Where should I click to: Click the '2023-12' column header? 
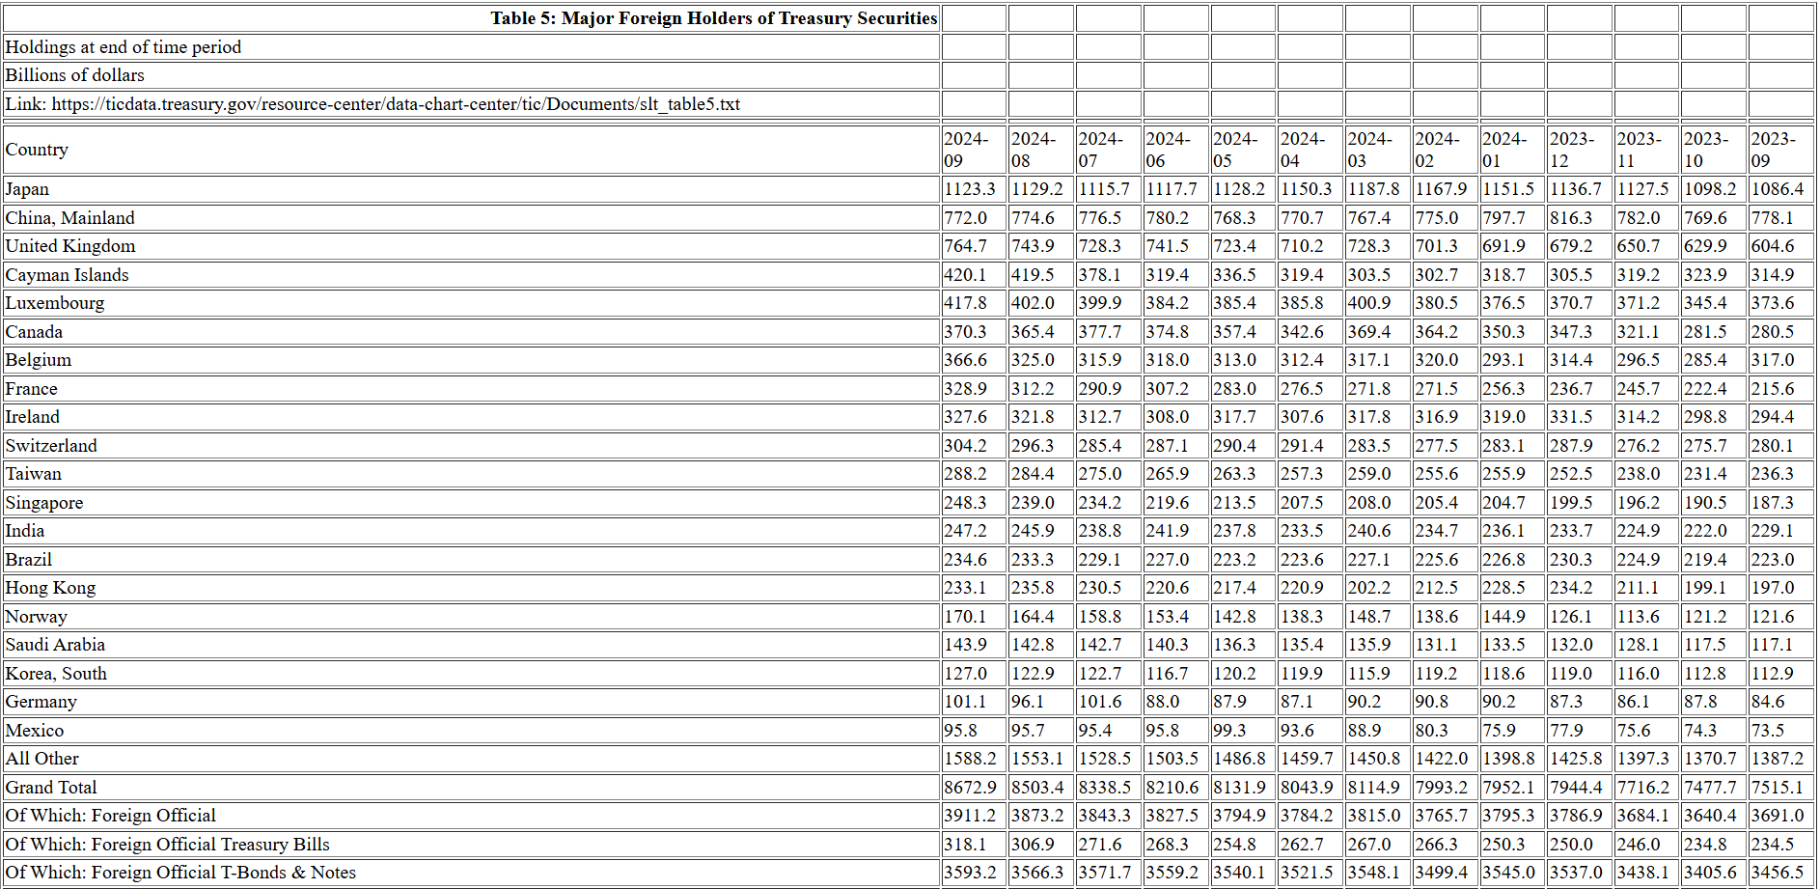coord(1580,150)
